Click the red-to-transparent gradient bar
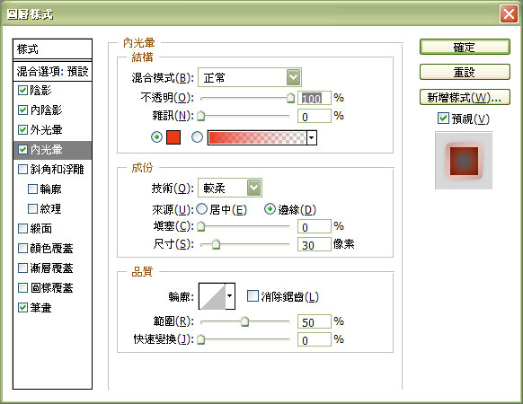 click(x=257, y=137)
